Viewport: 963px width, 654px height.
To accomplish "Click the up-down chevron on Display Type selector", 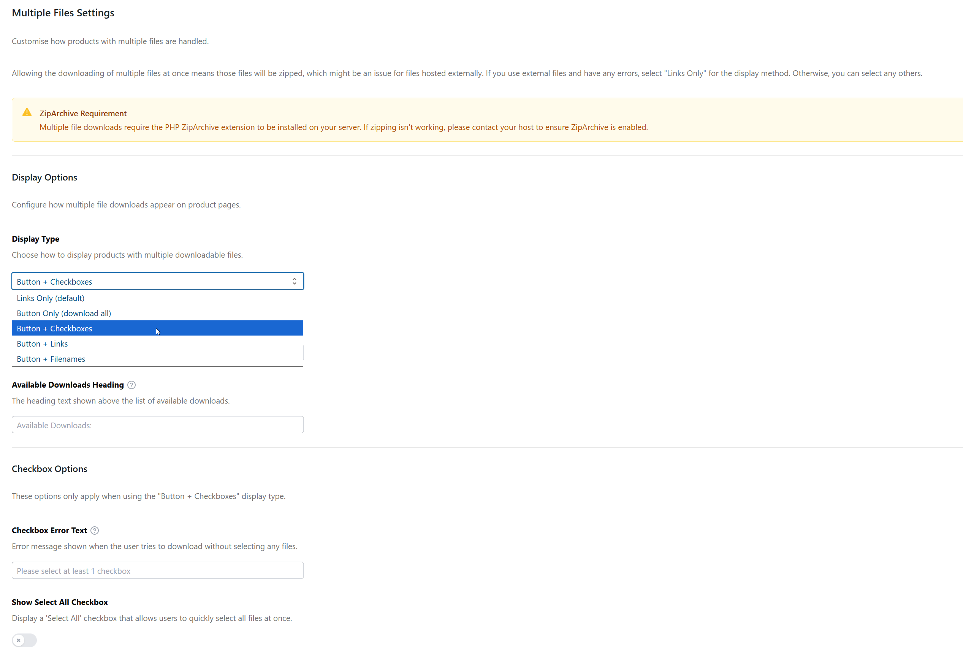I will tap(295, 281).
